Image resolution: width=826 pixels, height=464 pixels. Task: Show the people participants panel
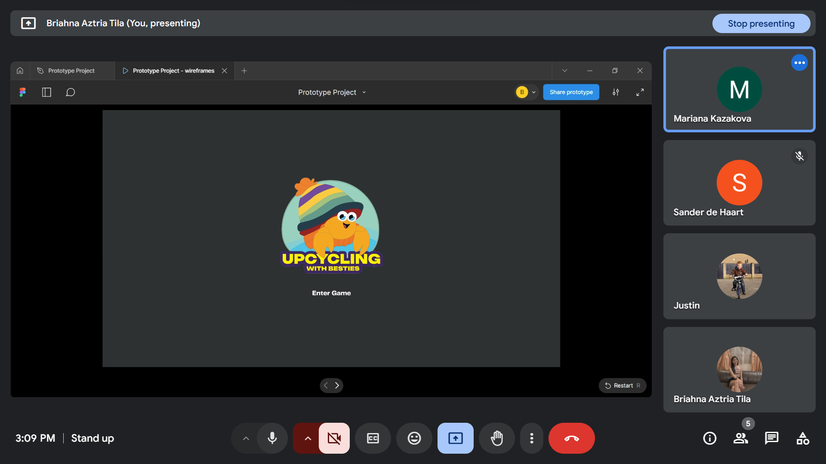click(740, 438)
